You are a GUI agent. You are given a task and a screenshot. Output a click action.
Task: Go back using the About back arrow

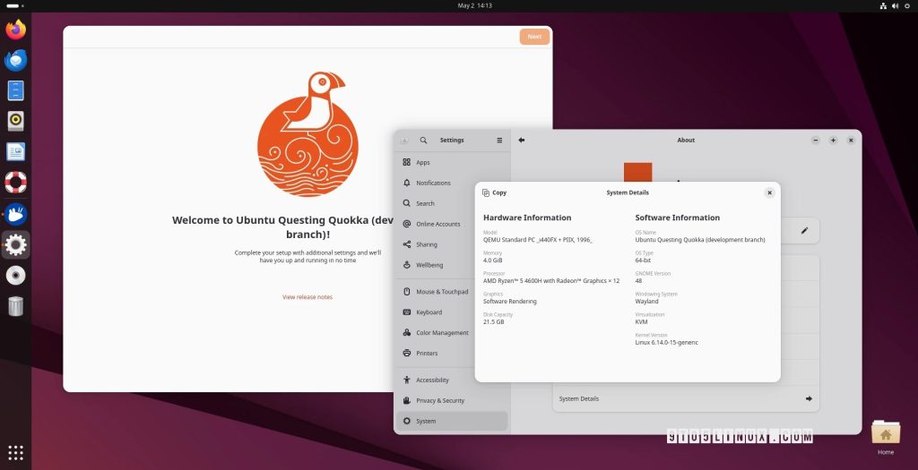(x=522, y=140)
